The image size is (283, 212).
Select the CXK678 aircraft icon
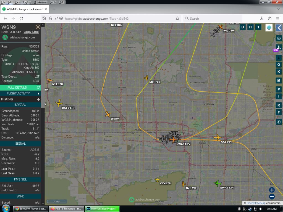tap(157, 179)
